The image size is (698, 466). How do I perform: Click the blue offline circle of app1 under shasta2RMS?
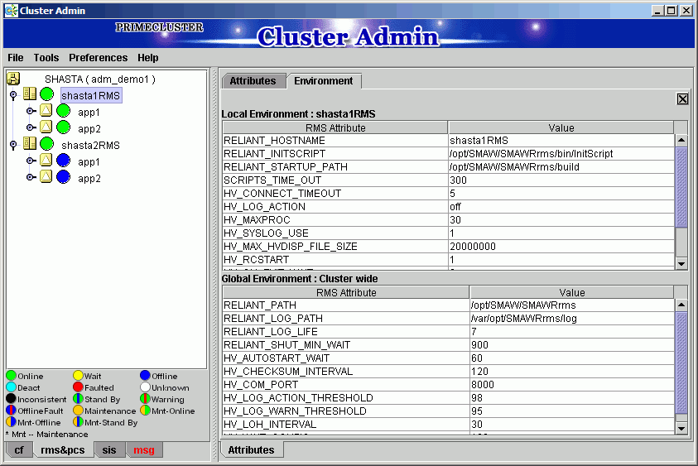coord(63,161)
